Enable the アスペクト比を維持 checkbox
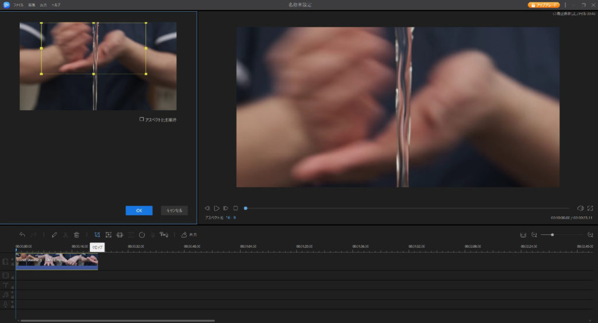 point(141,119)
